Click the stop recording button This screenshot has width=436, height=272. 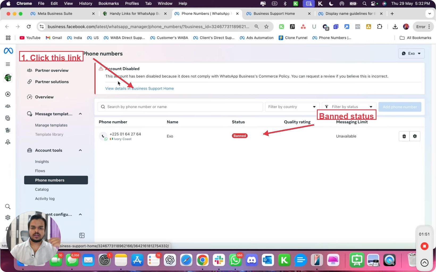click(x=424, y=246)
